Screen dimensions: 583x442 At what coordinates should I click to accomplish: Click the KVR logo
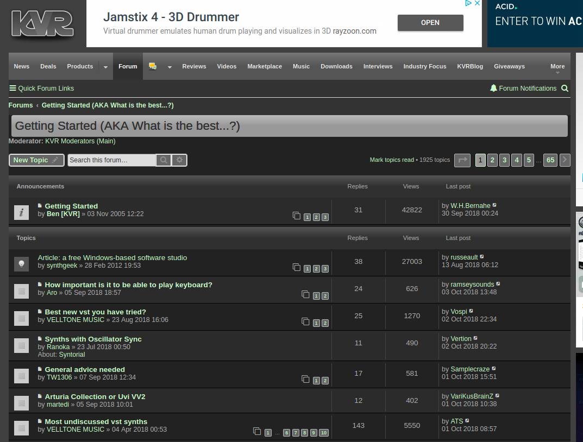tap(42, 24)
